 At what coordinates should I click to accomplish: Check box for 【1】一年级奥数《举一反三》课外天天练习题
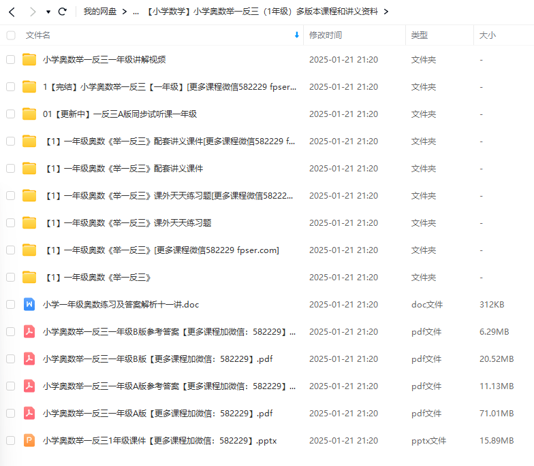click(x=11, y=223)
